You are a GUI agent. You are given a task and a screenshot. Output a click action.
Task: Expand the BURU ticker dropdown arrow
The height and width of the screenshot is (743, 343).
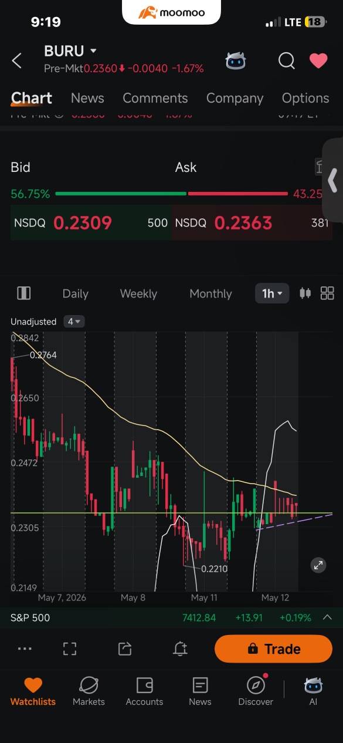pyautogui.click(x=93, y=51)
